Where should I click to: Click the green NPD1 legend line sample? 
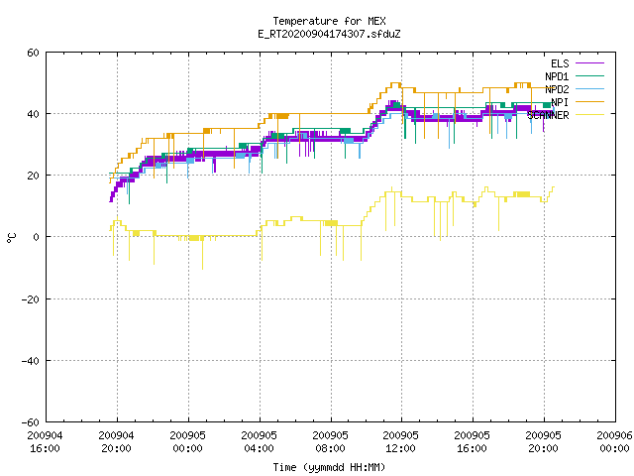point(589,75)
